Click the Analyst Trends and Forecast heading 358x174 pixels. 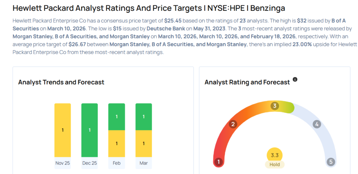click(x=61, y=82)
